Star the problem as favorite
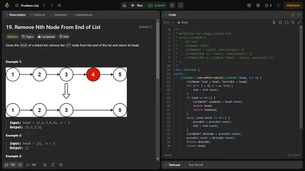305x171 pixels. pyautogui.click(x=45, y=165)
